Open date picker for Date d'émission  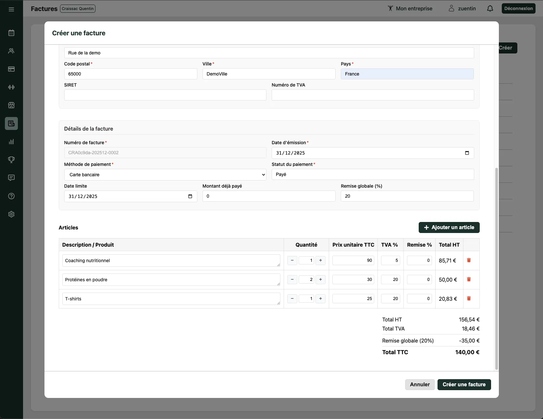(x=467, y=153)
